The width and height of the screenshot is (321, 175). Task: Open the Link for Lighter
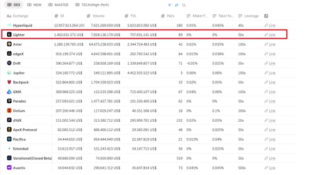click(270, 34)
